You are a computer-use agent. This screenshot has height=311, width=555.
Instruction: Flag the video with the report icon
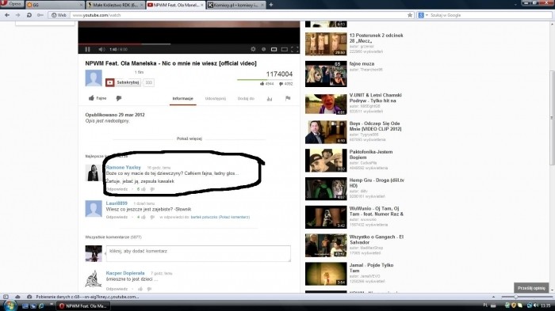288,99
